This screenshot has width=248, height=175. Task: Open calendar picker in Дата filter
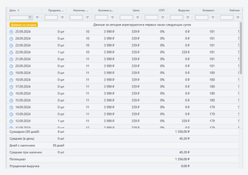[x=30, y=17]
